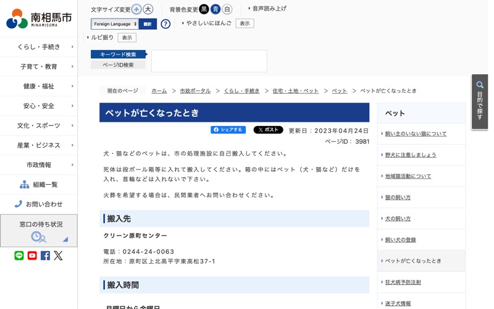Open the X (Twitter) icon in sidebar
Screen dimensions: 494x309
58,255
